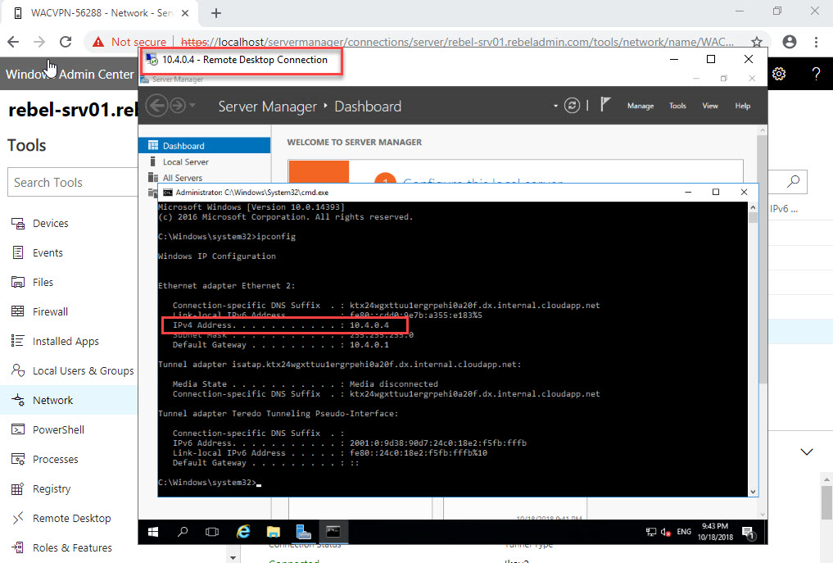
Task: Open the Events tool
Action: (48, 253)
